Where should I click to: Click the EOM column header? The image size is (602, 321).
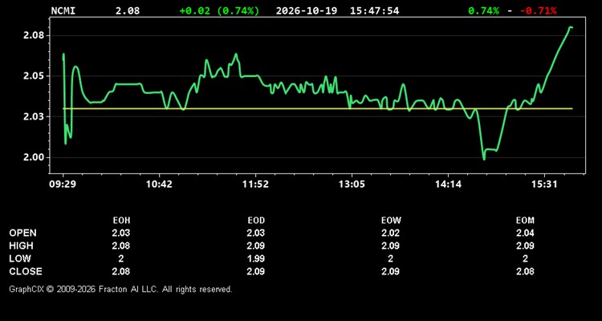525,221
